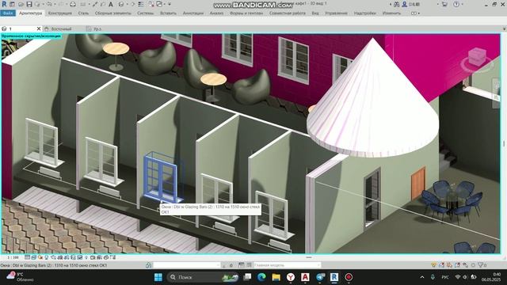Open the Файл menu
The image size is (507, 285).
click(x=8, y=13)
